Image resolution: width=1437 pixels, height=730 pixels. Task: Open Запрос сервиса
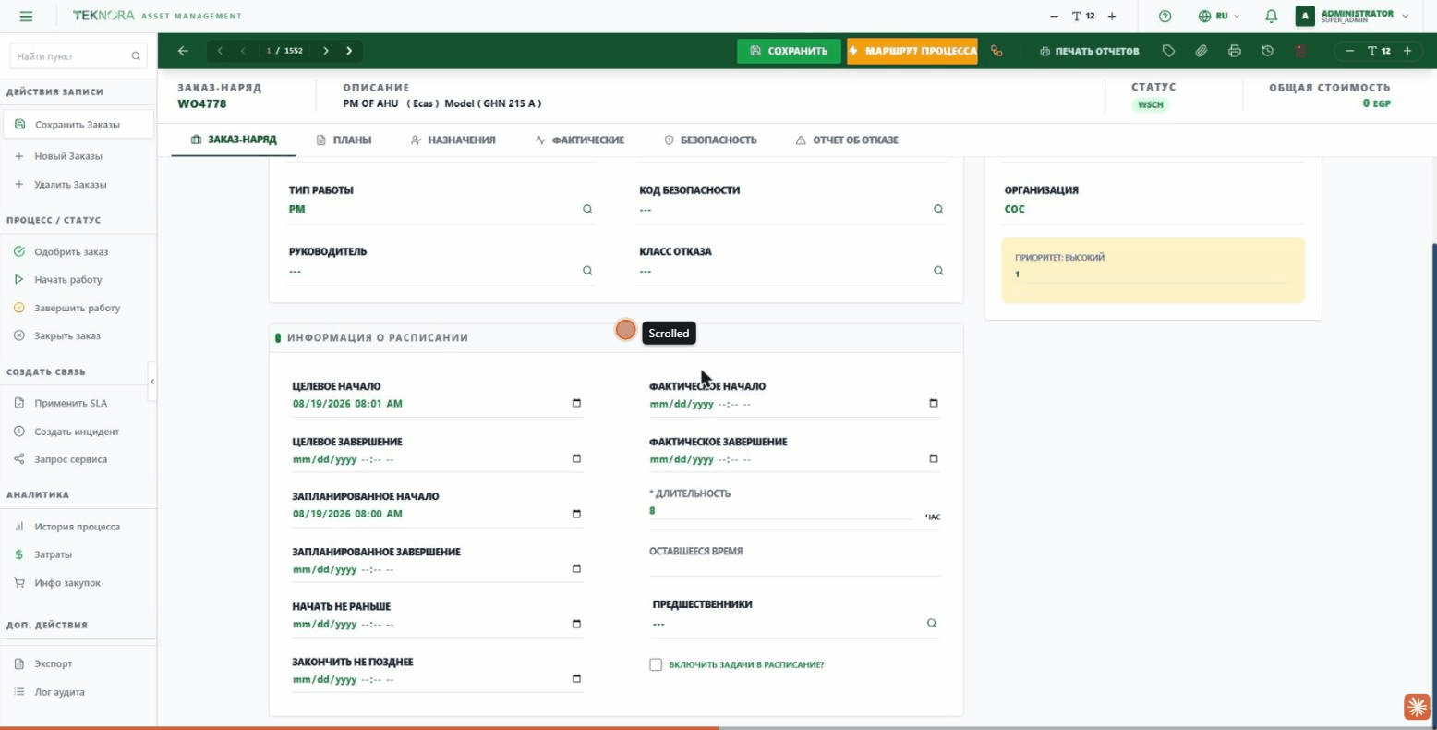[x=71, y=459]
